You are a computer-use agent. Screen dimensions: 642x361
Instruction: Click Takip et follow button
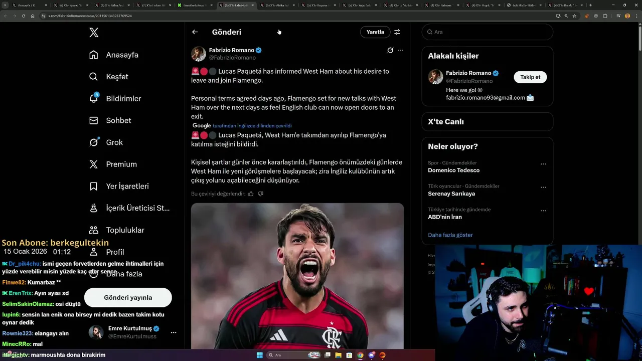pyautogui.click(x=530, y=77)
